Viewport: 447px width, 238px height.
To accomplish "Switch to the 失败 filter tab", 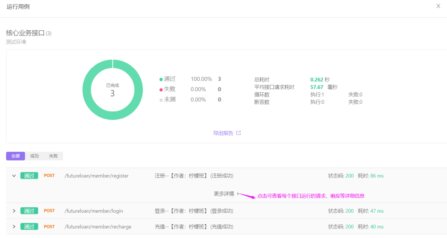I will [53, 156].
